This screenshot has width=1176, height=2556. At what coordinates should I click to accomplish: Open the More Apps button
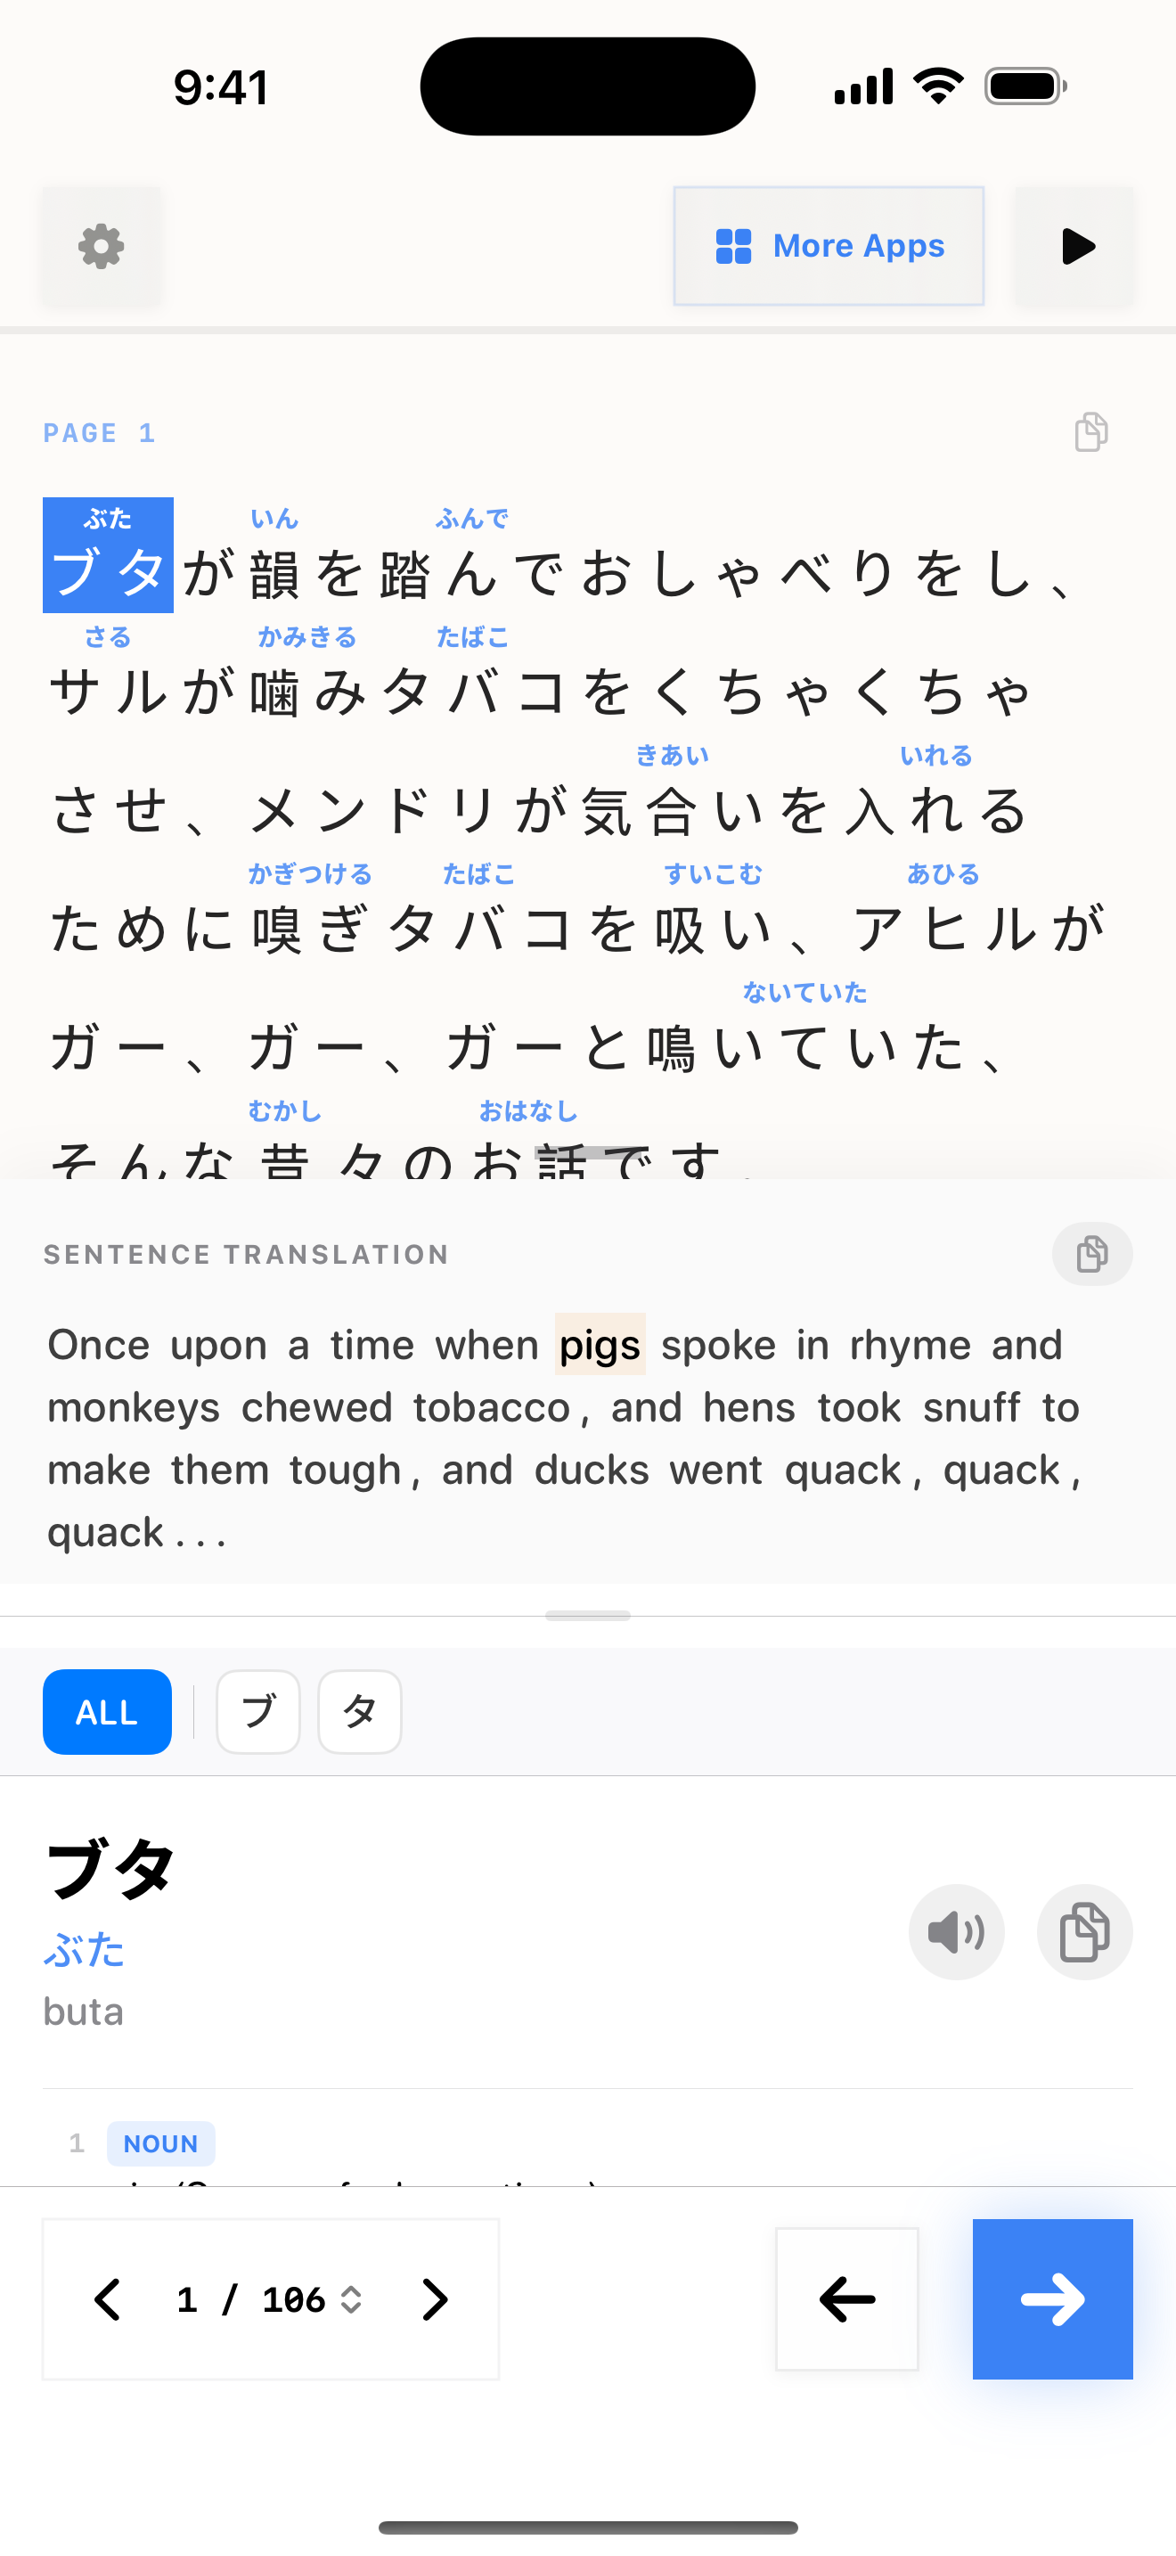pos(829,246)
